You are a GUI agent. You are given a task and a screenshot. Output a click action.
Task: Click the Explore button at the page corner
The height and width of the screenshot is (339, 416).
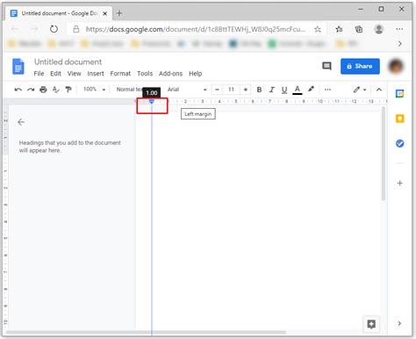click(371, 324)
